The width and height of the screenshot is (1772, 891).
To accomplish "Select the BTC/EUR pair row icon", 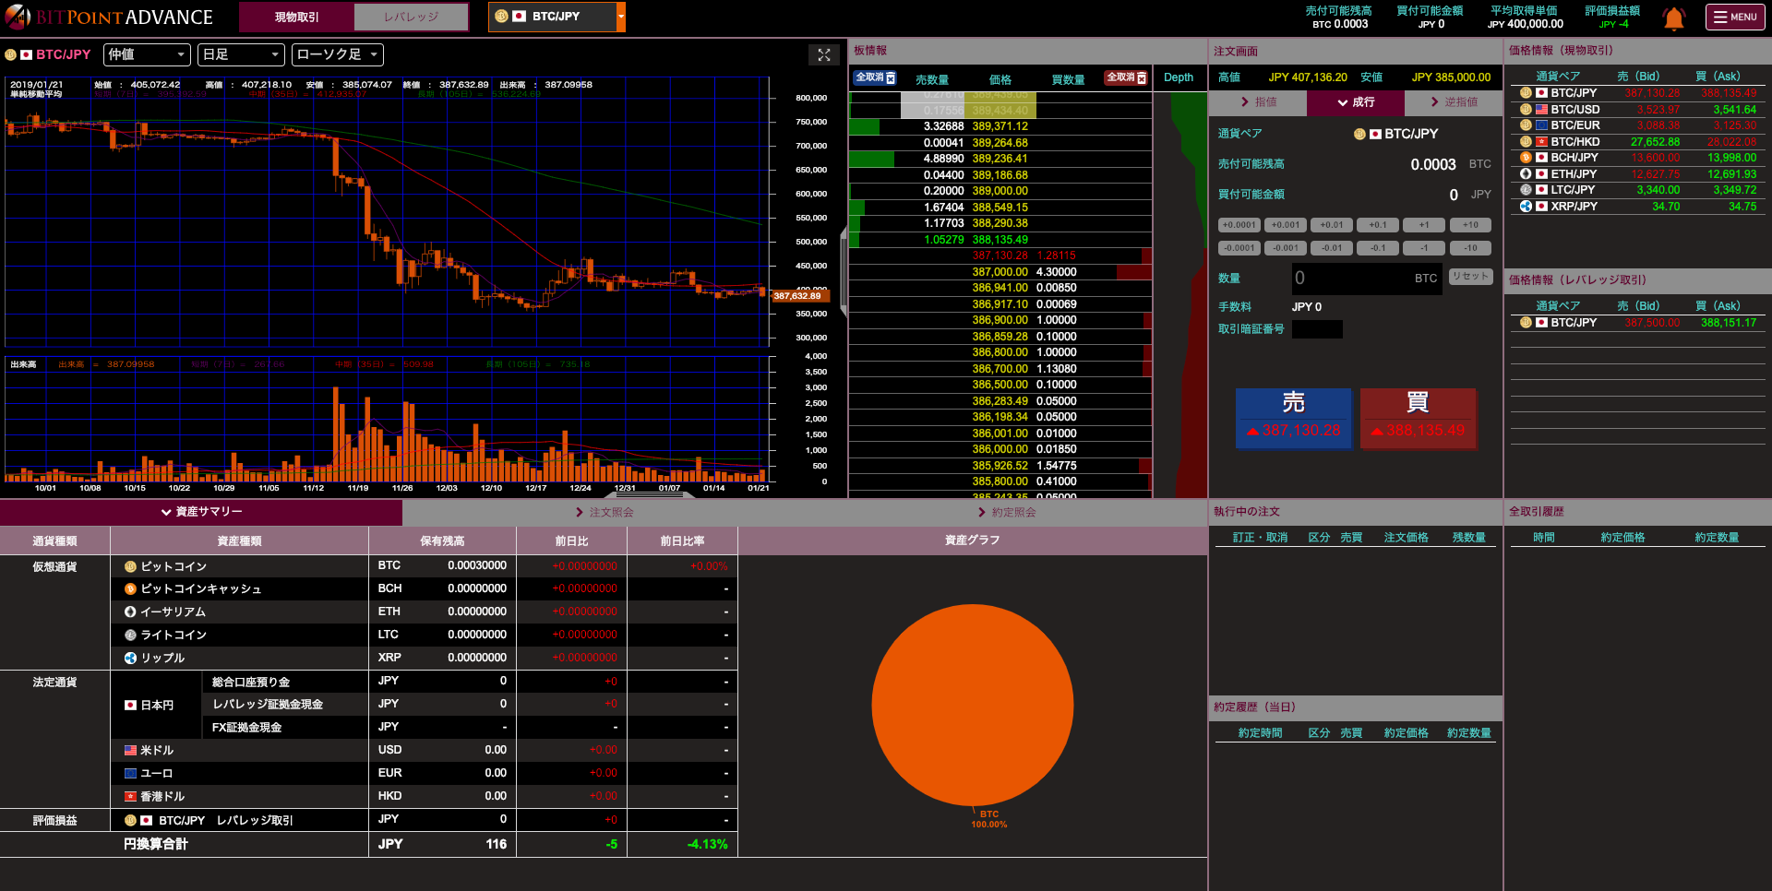I will coord(1526,125).
